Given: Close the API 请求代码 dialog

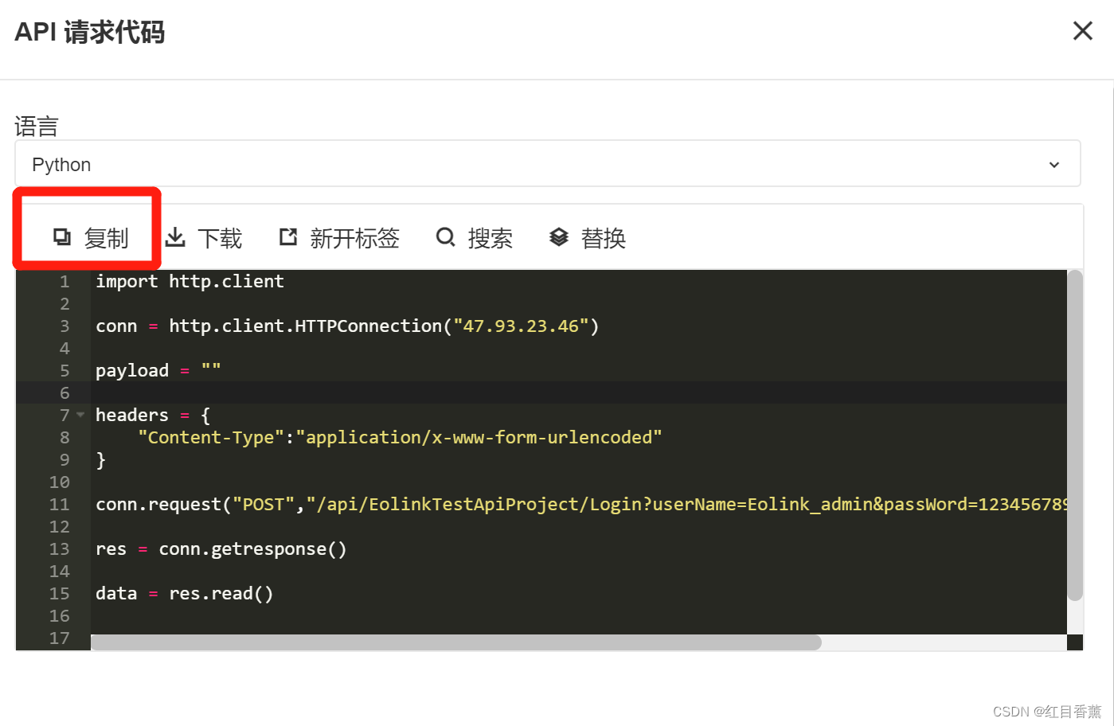Looking at the screenshot, I should coord(1083,31).
